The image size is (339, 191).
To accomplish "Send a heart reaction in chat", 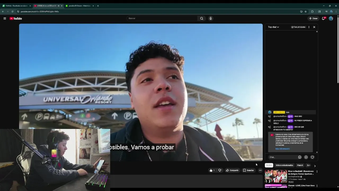I will [312, 157].
